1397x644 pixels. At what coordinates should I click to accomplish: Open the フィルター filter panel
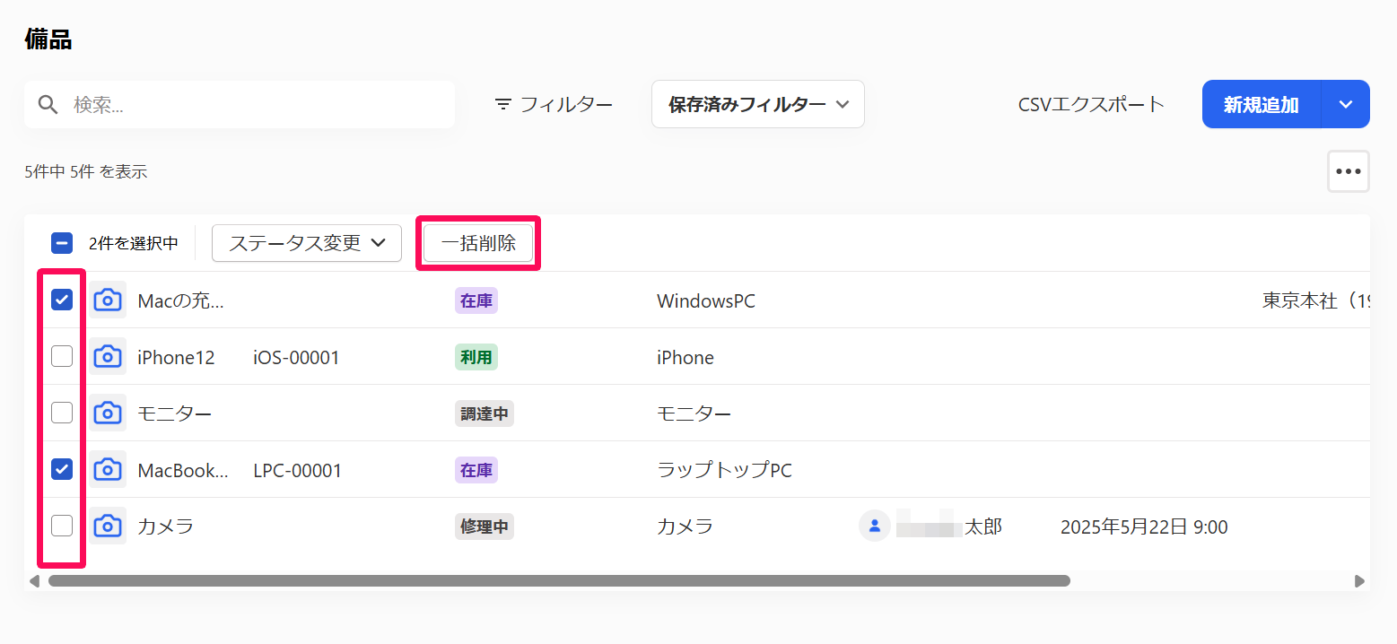pyautogui.click(x=554, y=105)
